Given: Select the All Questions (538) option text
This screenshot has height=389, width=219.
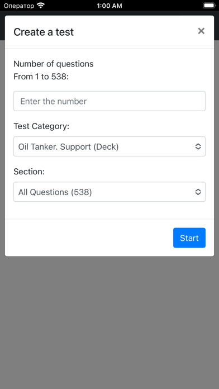Looking at the screenshot, I should click(x=55, y=192).
